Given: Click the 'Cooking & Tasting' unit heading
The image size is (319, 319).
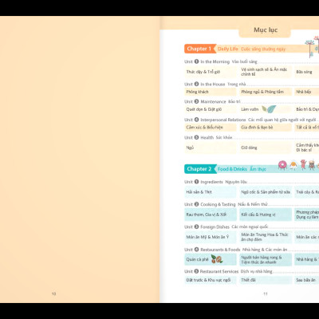Looking at the screenshot, I should (x=218, y=204).
